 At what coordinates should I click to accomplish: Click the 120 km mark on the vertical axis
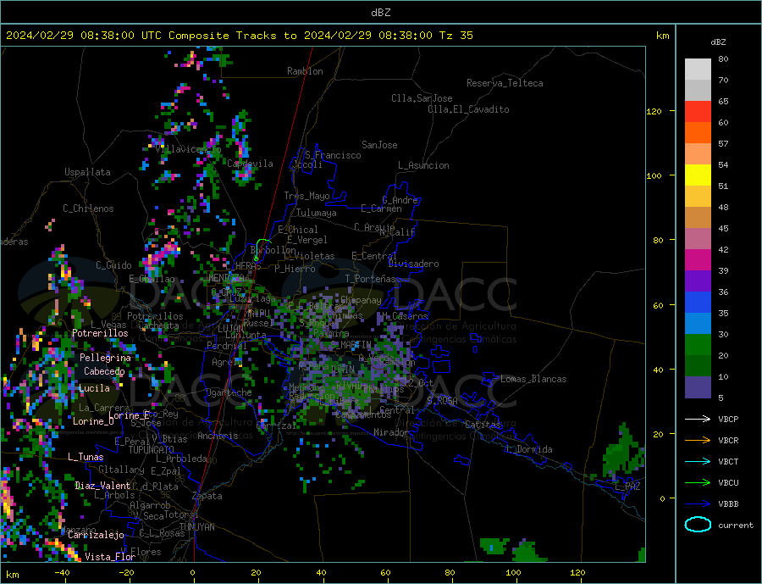654,111
